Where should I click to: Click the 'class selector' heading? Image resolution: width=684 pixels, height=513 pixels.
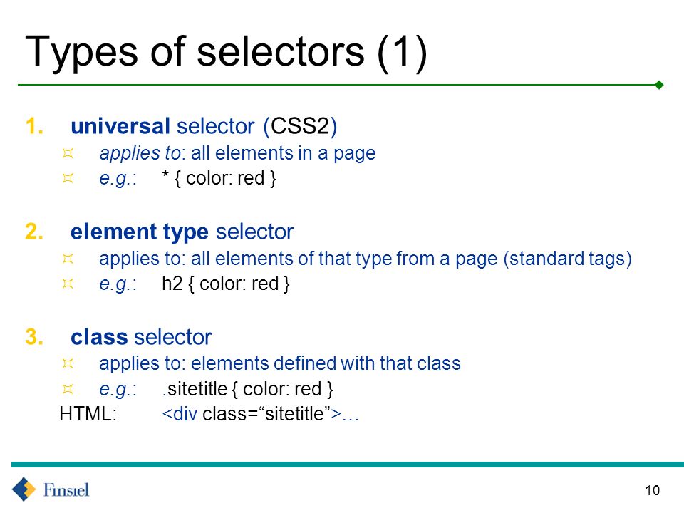tap(141, 337)
